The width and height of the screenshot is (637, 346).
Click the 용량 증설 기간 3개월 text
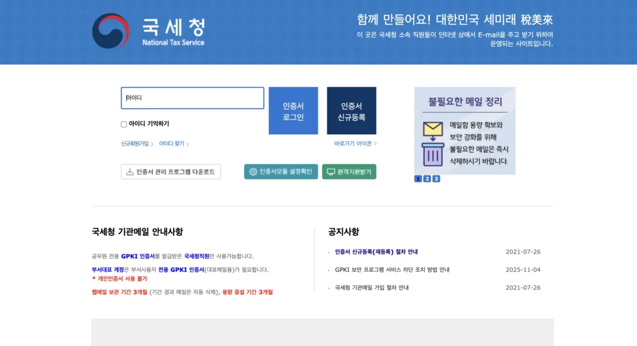[248, 292]
